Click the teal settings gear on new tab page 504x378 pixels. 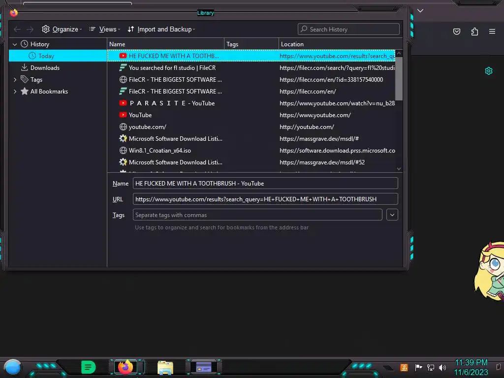489,71
